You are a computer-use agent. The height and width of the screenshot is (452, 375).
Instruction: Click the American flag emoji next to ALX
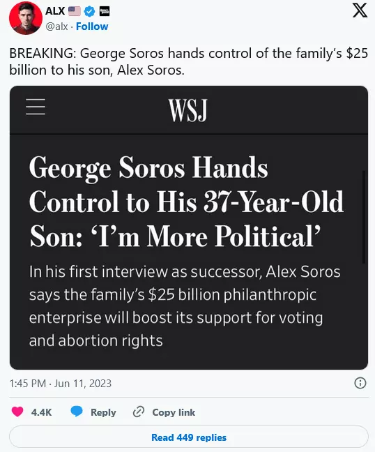pyautogui.click(x=75, y=11)
